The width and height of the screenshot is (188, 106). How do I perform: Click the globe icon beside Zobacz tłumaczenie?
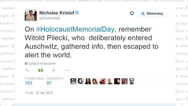[26, 63]
